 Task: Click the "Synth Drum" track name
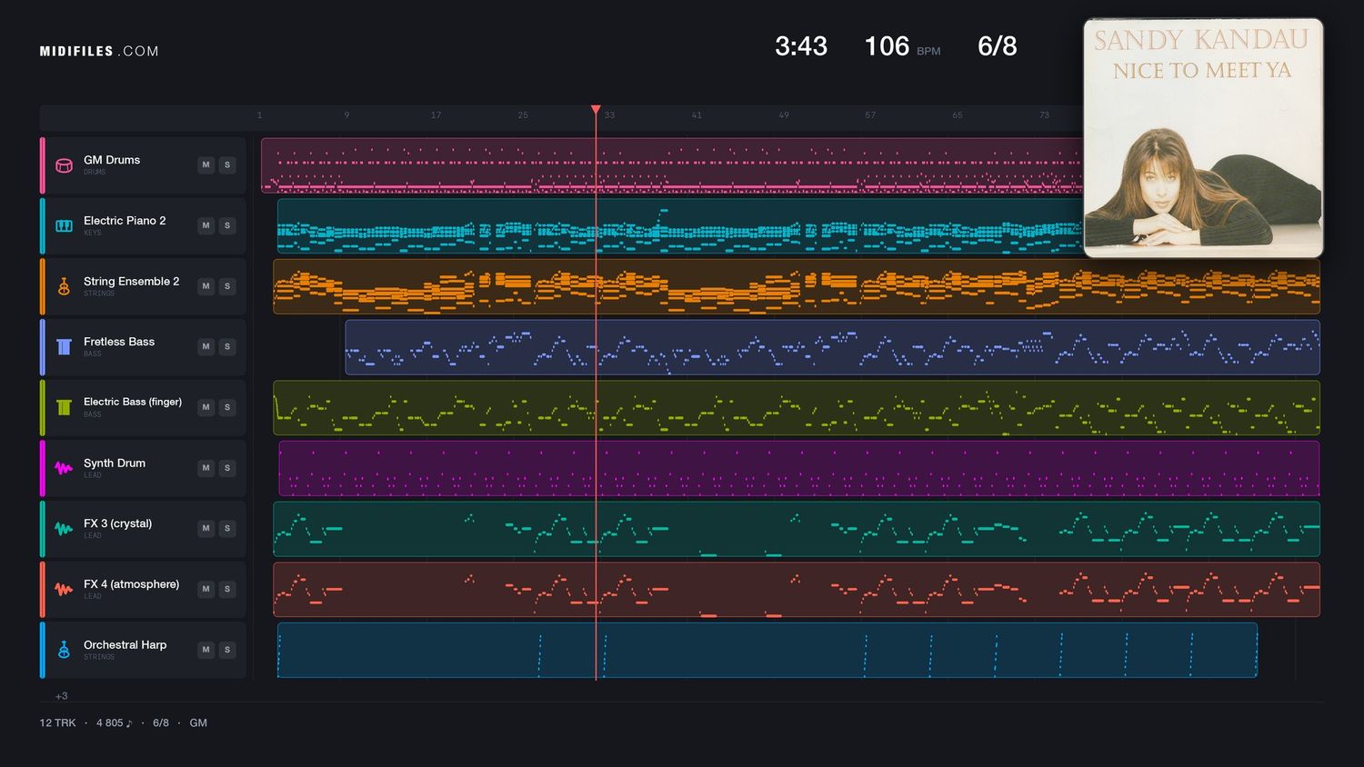coord(115,463)
